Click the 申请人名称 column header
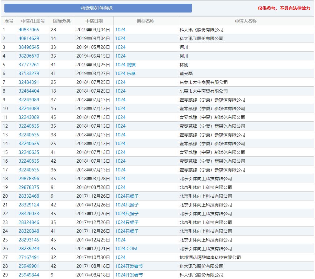 246,21
